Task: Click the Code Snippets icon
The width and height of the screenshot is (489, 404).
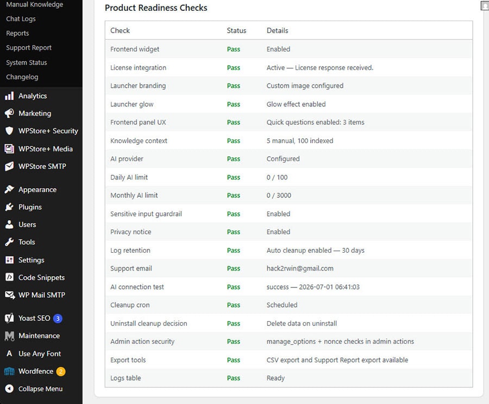Action: pos(9,277)
